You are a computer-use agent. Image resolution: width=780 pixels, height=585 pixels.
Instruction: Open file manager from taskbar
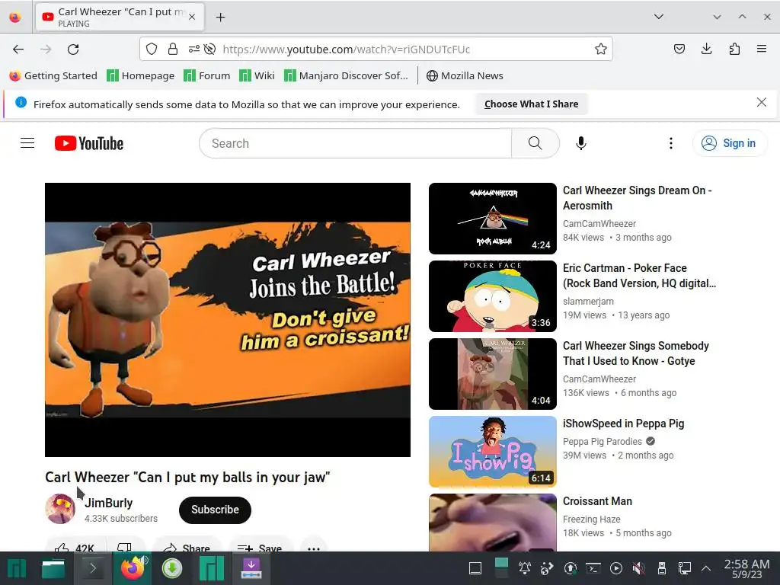(53, 568)
